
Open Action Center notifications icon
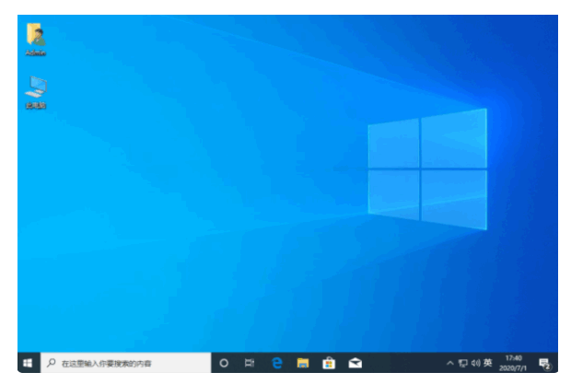click(x=544, y=363)
